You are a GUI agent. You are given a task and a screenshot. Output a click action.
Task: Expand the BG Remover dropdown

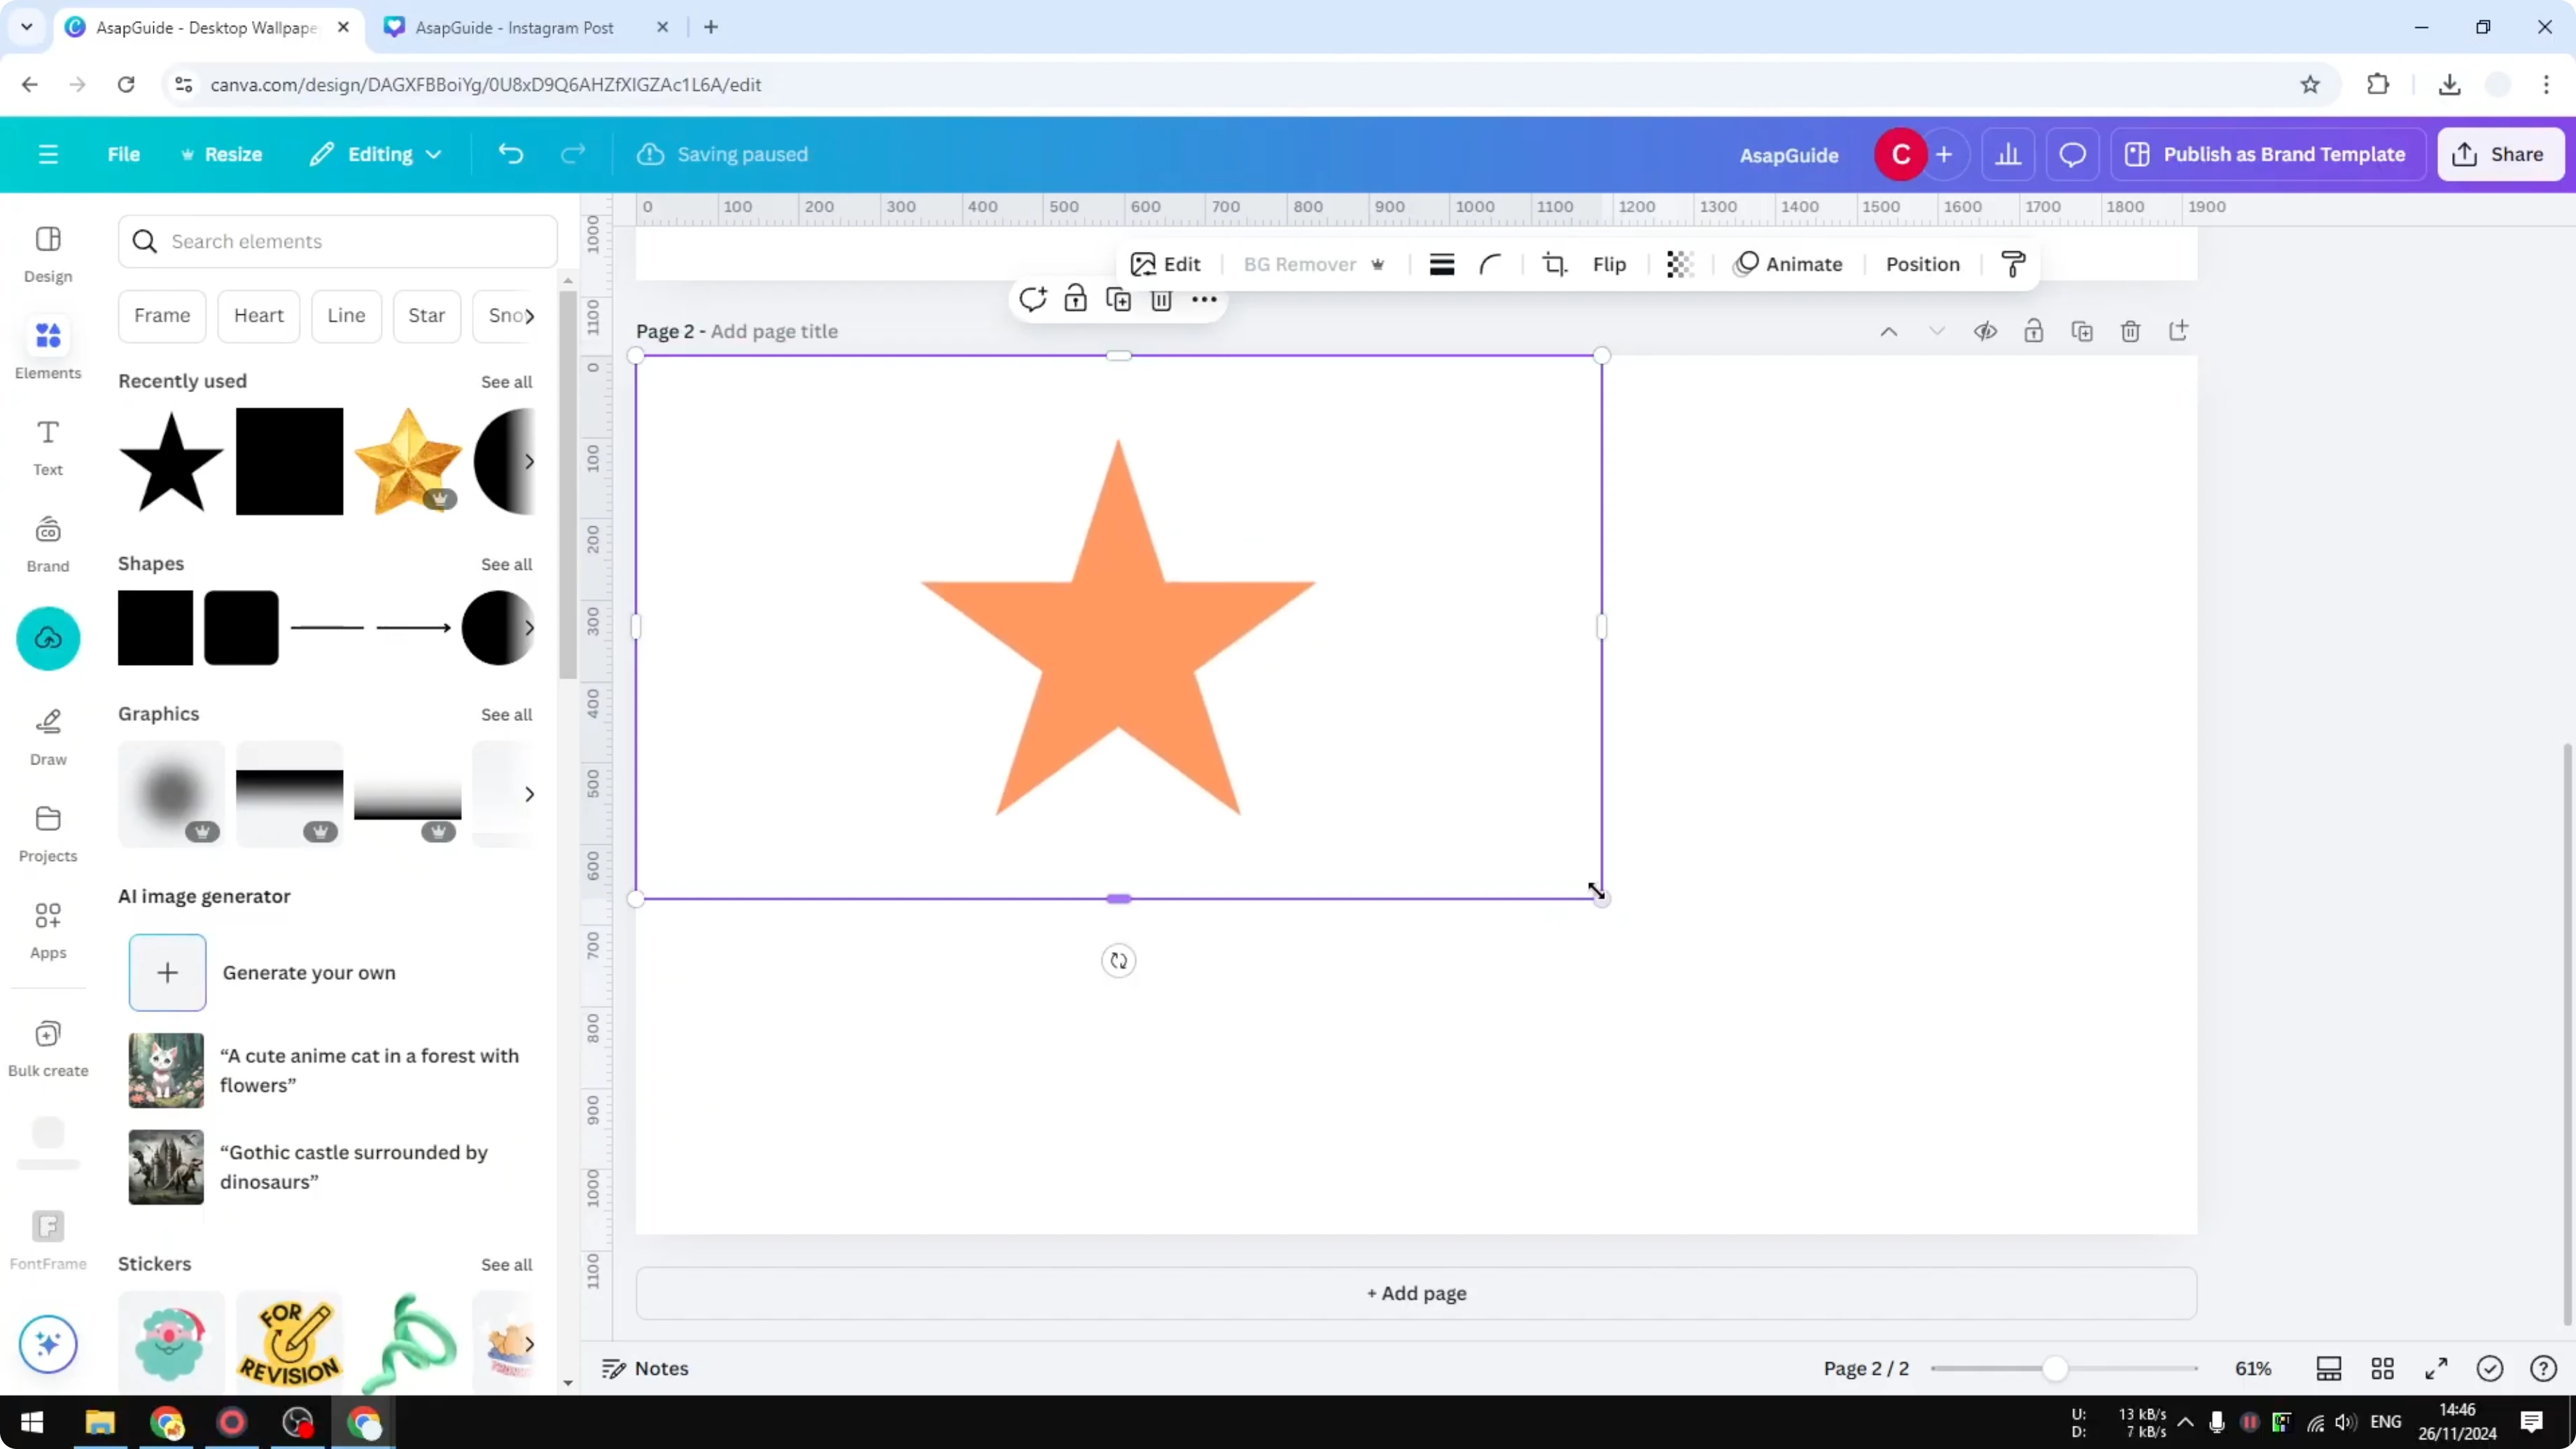(x=1379, y=264)
